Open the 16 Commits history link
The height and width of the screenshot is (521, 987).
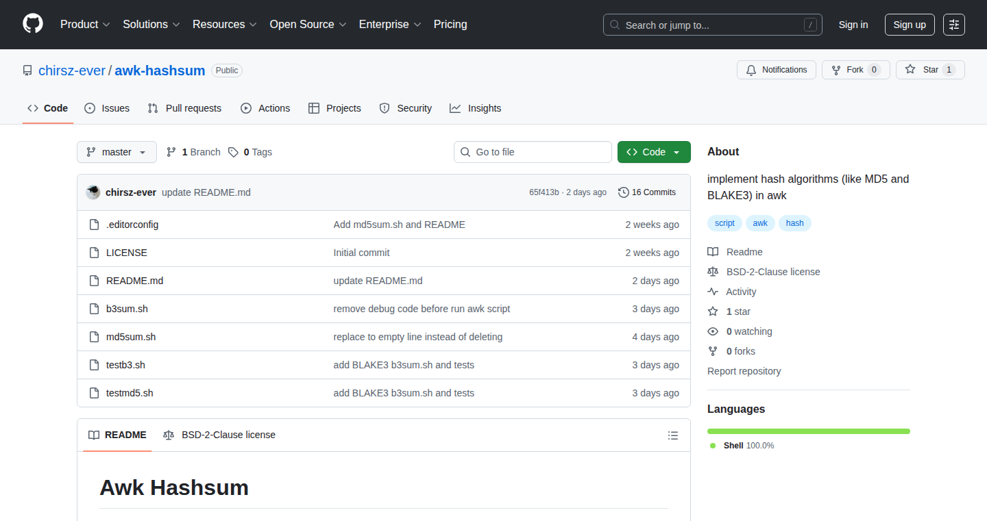647,192
